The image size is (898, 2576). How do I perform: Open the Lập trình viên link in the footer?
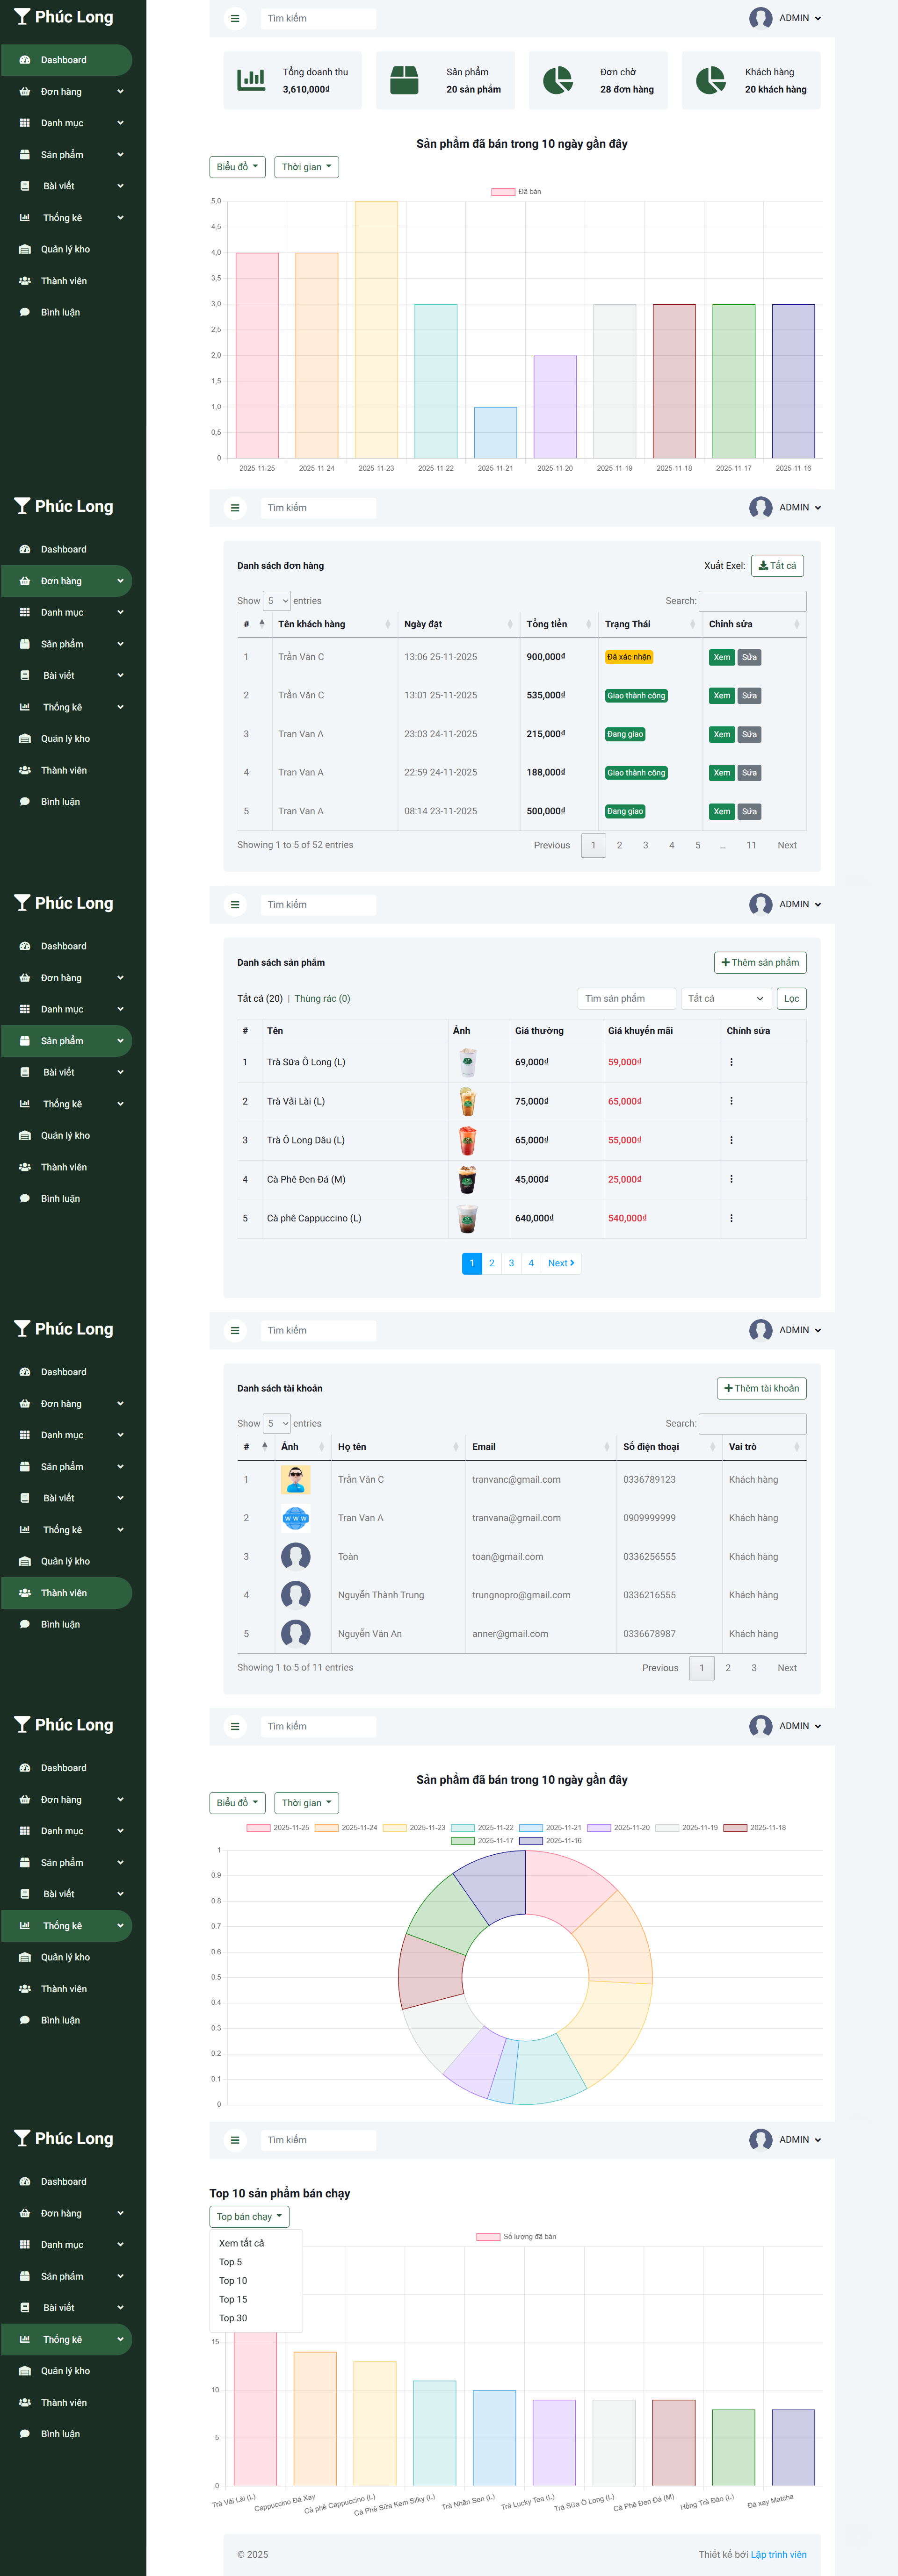point(779,2554)
